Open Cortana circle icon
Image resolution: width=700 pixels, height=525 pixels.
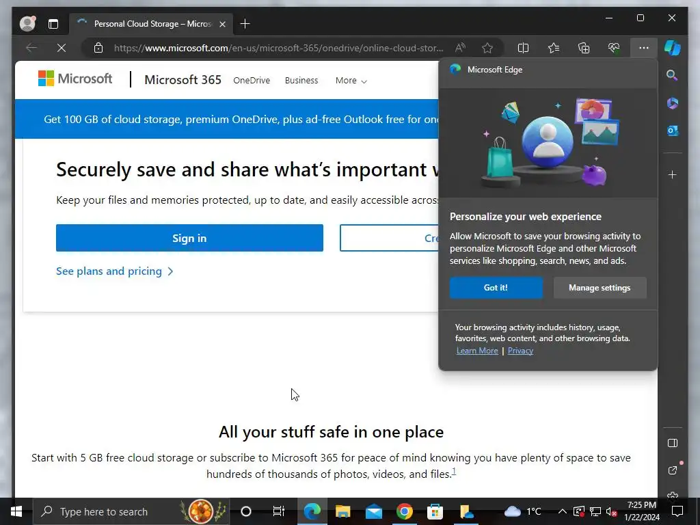246,511
